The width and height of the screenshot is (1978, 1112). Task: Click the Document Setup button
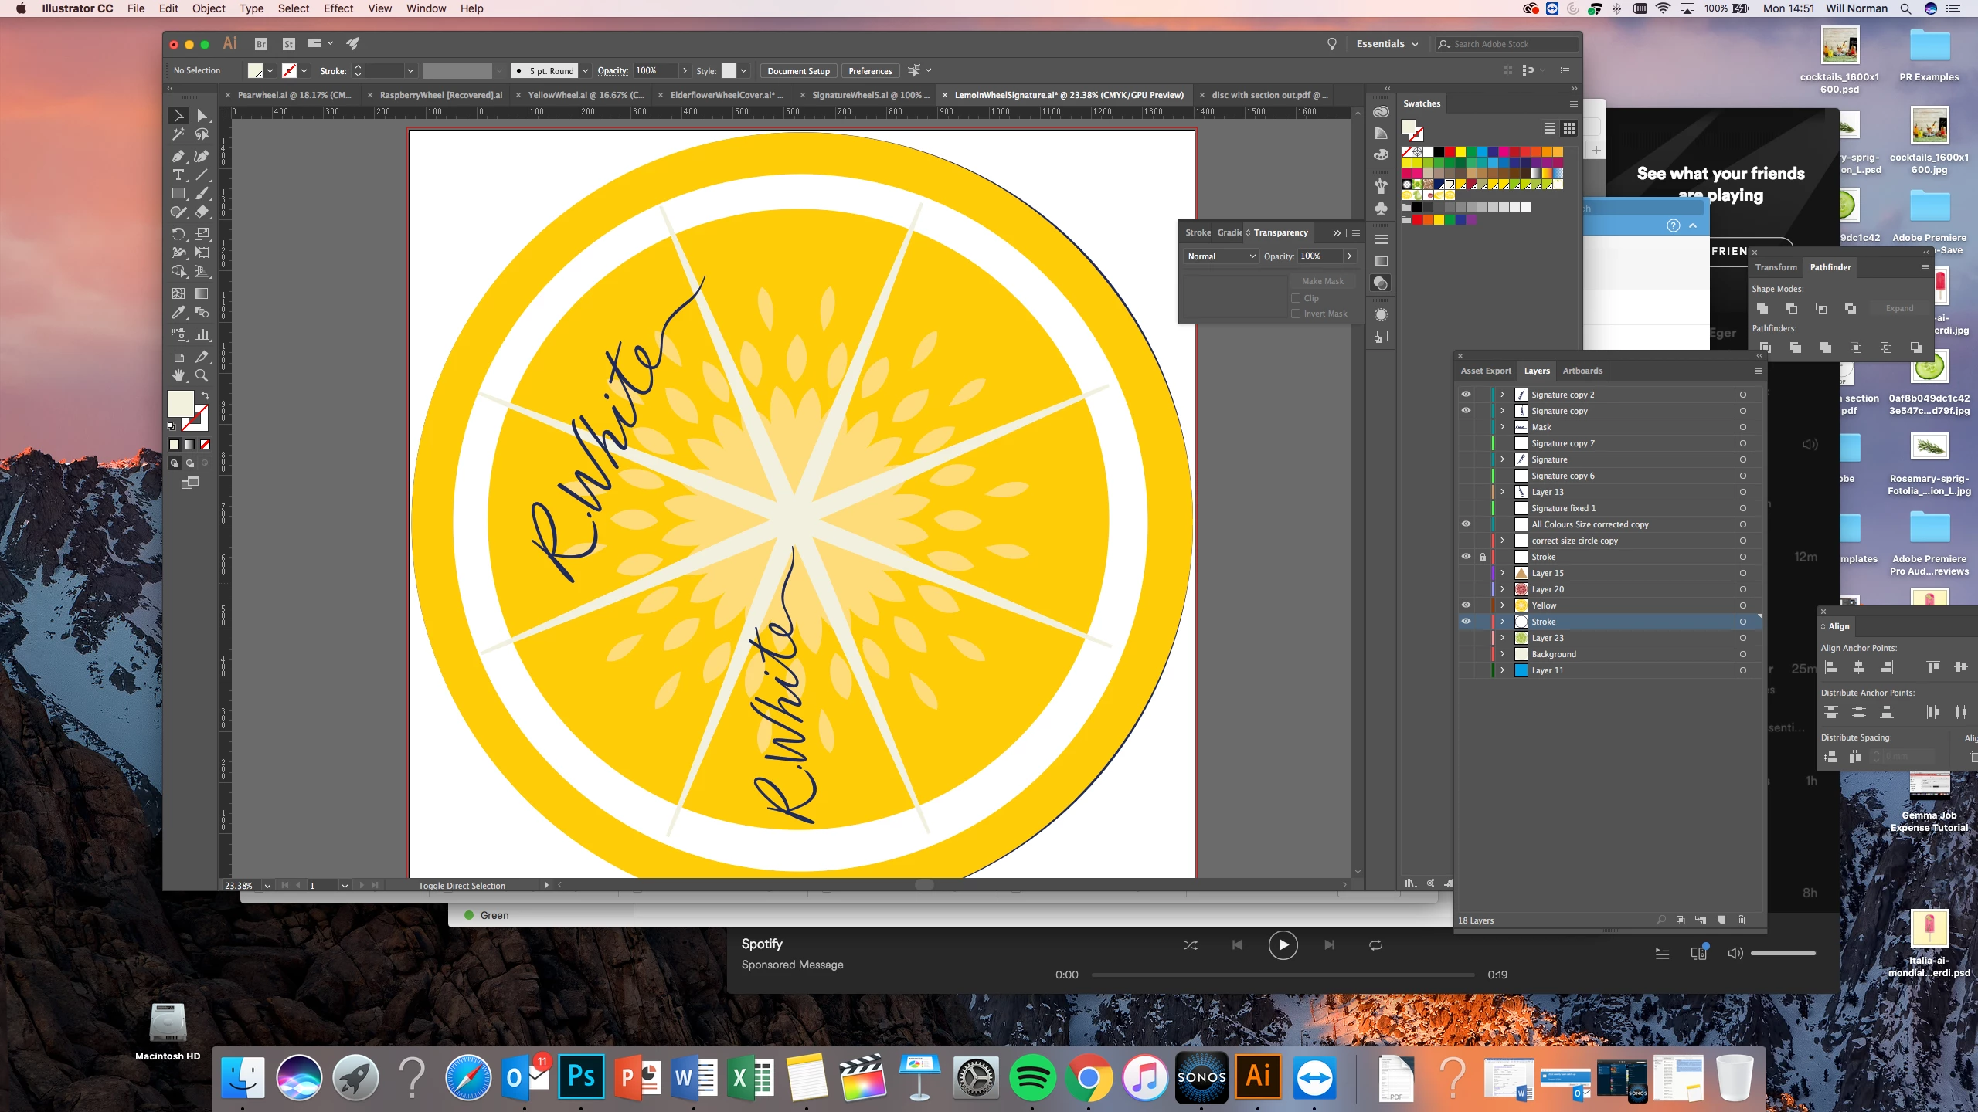(798, 71)
